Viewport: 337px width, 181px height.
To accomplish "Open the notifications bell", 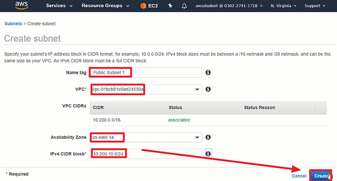I will [x=184, y=6].
